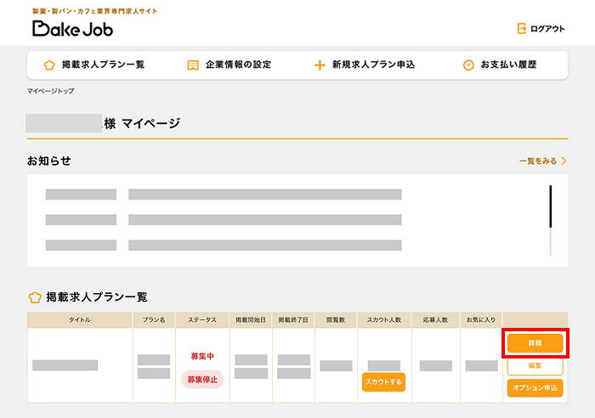Screen dimensions: 595x418
Task: Click the Bake Job logo
Action: point(72,28)
